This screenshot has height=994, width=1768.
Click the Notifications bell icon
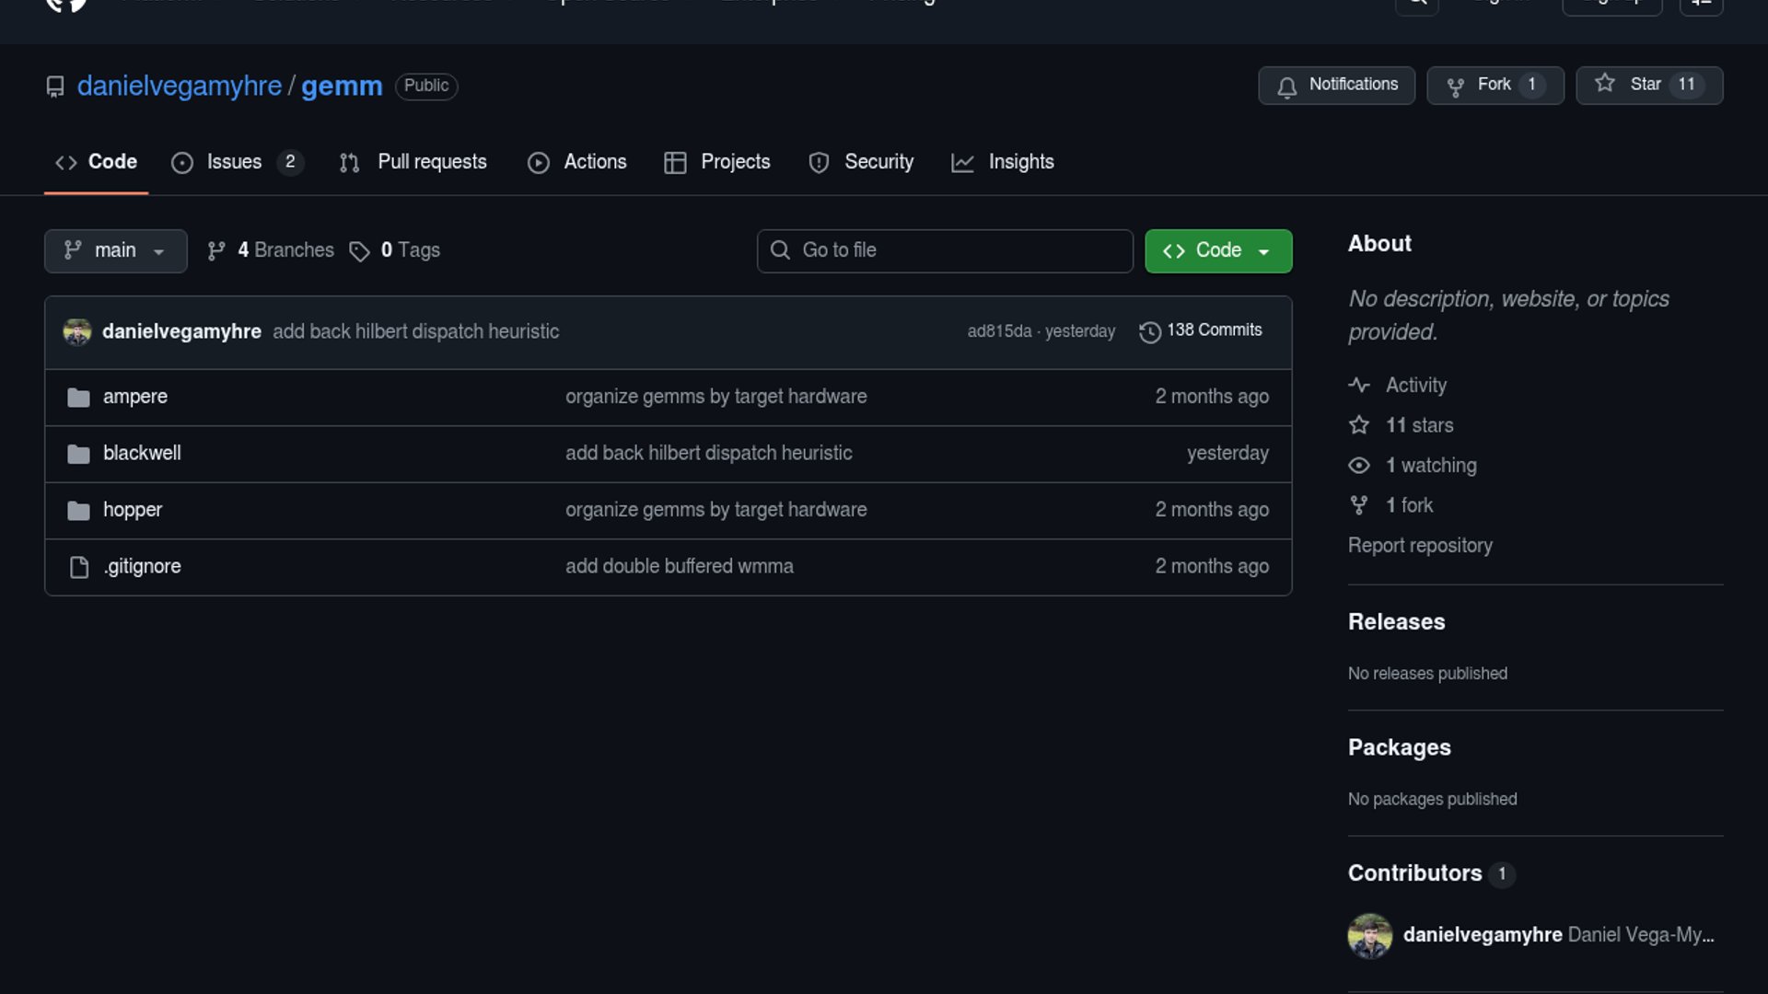click(x=1286, y=86)
